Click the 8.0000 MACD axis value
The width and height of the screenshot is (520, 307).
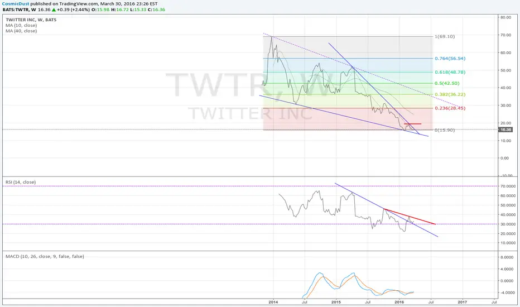click(507, 257)
